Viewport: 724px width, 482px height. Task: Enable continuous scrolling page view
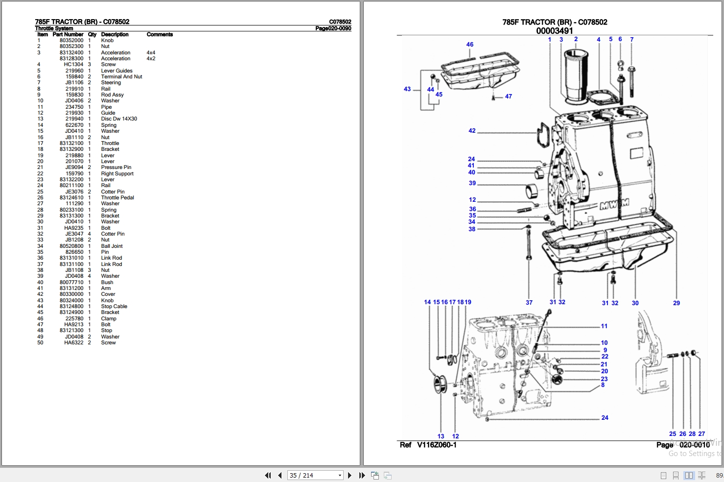676,475
